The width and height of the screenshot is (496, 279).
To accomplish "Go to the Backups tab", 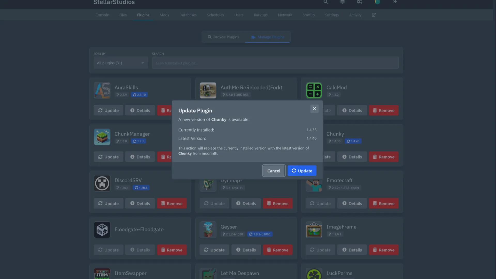I will pyautogui.click(x=260, y=15).
